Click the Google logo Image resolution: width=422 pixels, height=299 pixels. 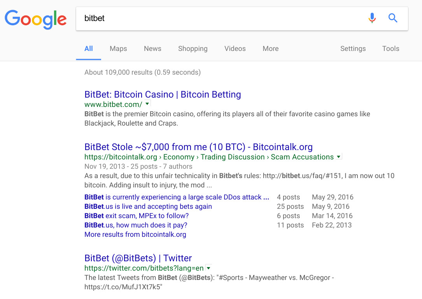pyautogui.click(x=35, y=19)
